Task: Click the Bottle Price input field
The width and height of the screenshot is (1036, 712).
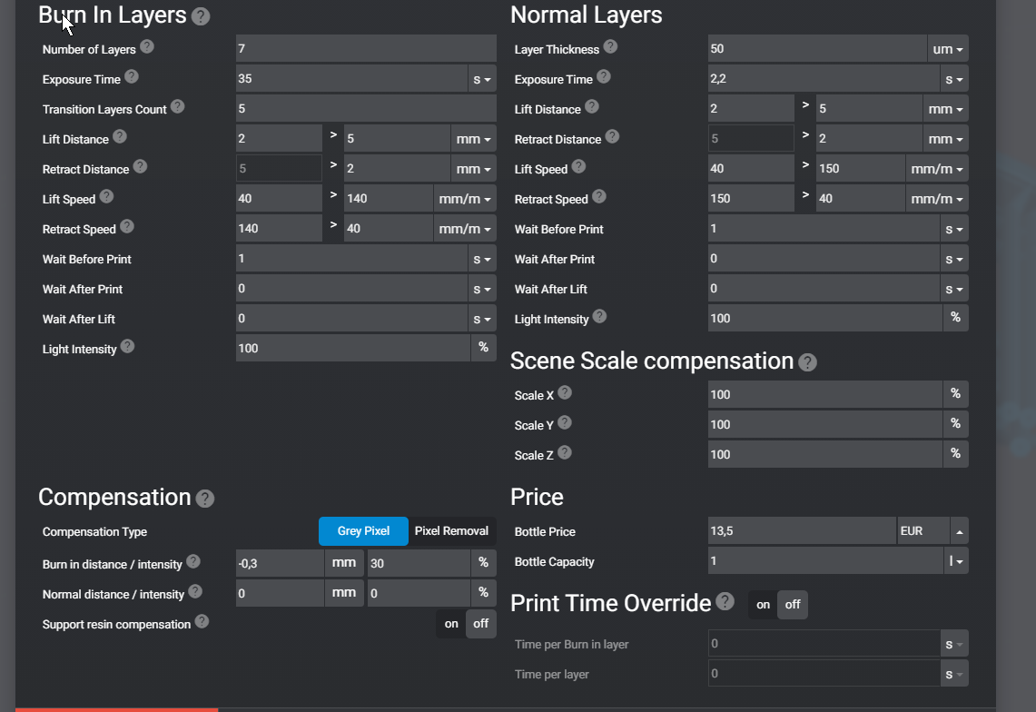Action: (x=801, y=531)
